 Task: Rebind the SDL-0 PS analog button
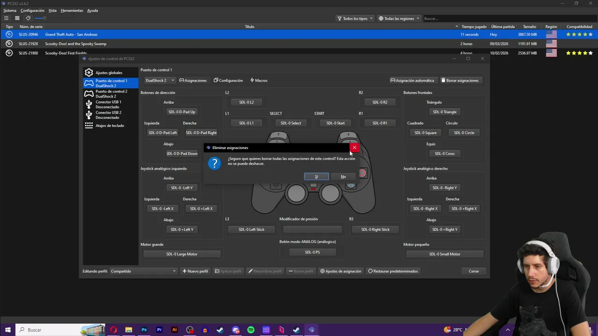[x=312, y=252]
